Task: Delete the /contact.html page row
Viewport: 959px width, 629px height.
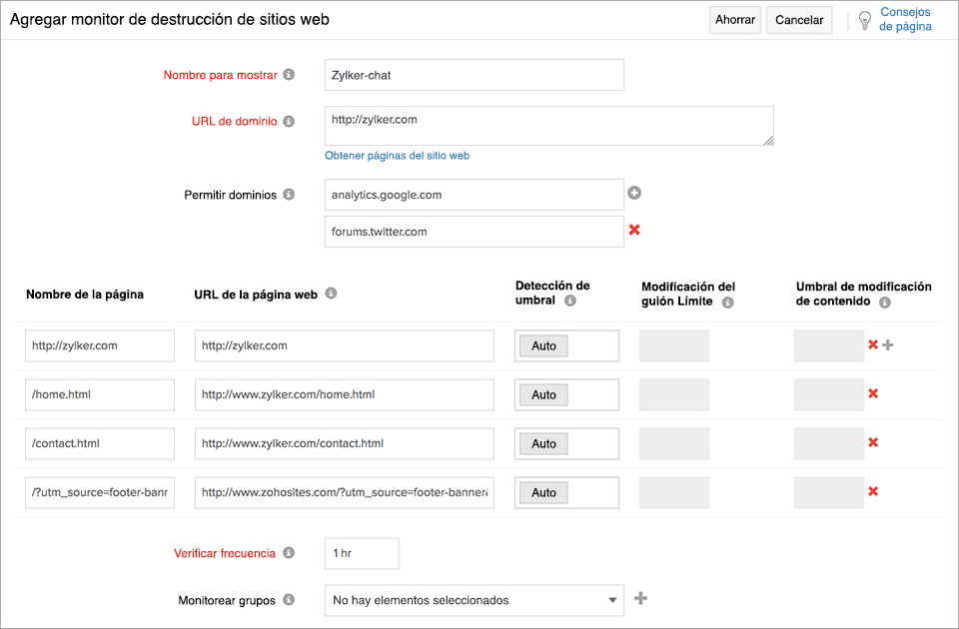Action: (x=873, y=442)
